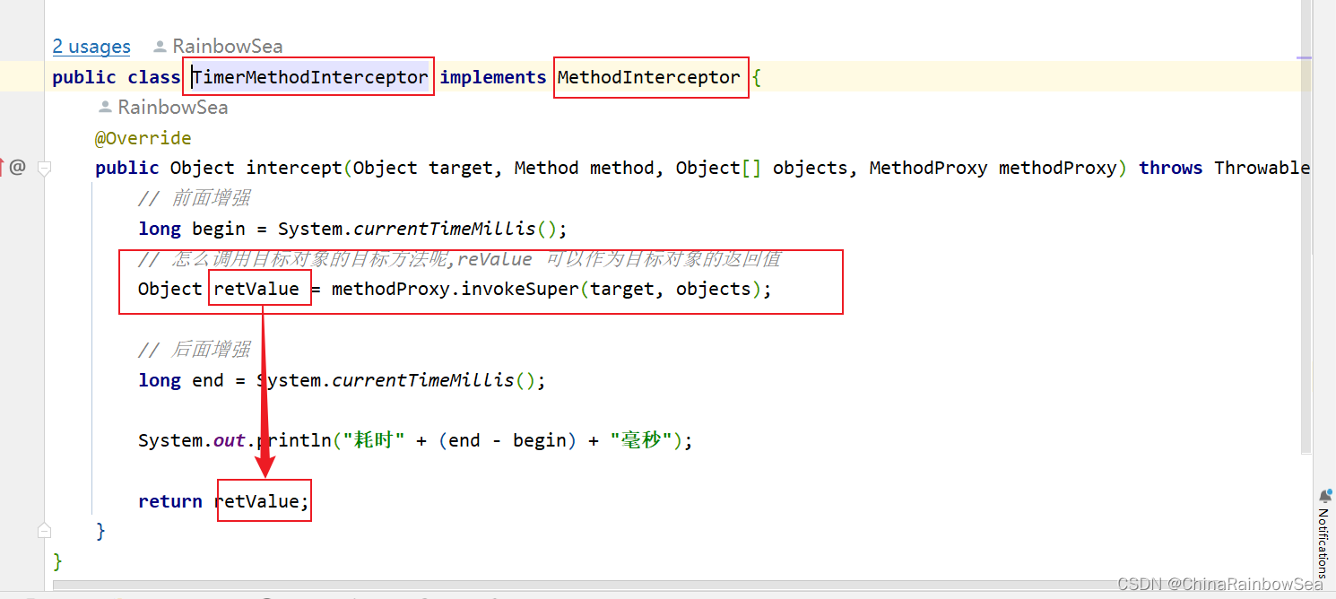Click the intercept method name

(294, 168)
